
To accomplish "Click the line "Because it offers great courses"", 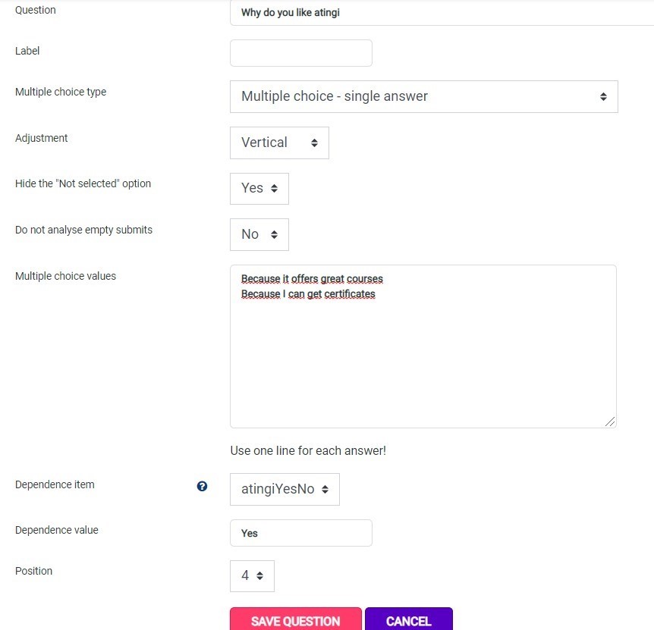I will [x=312, y=279].
